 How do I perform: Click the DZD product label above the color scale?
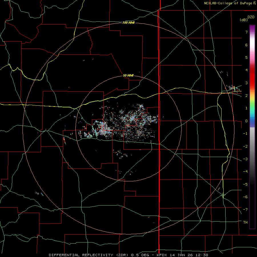[x=251, y=17]
